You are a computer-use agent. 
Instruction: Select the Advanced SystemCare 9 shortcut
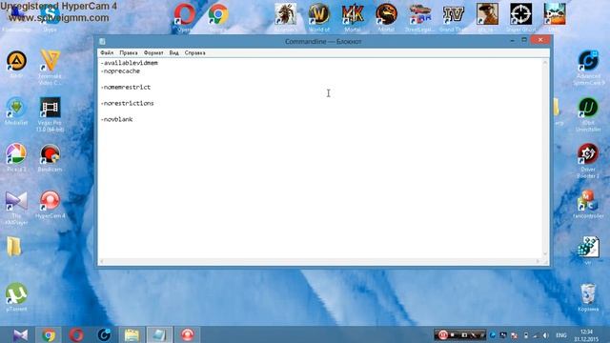588,68
